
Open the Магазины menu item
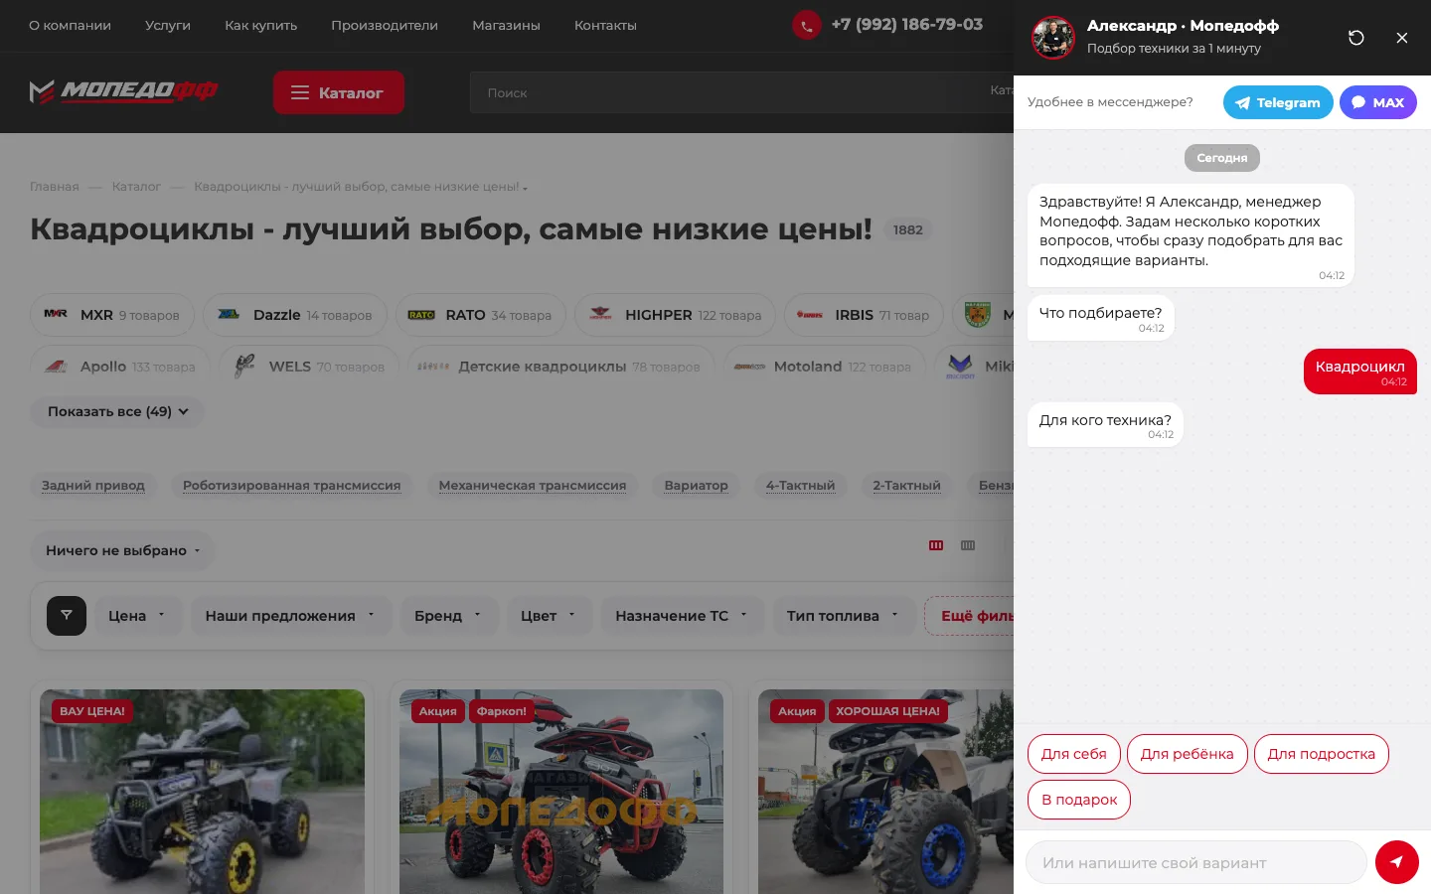point(506,26)
